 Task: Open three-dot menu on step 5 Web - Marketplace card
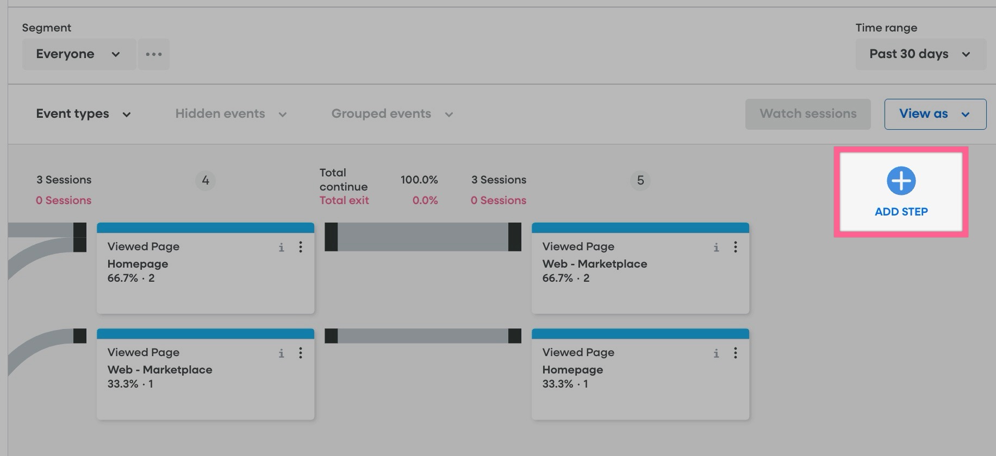[x=735, y=248]
